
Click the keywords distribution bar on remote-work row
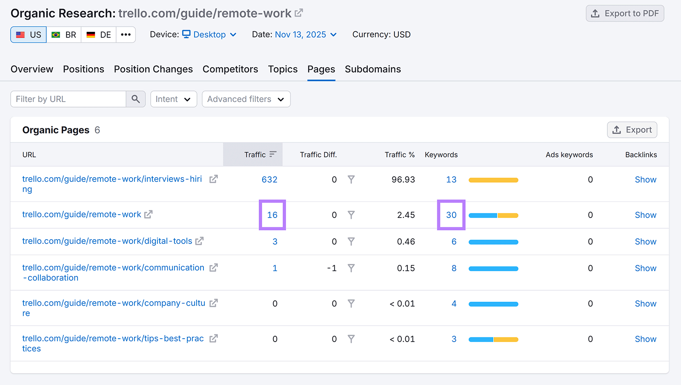pos(493,215)
